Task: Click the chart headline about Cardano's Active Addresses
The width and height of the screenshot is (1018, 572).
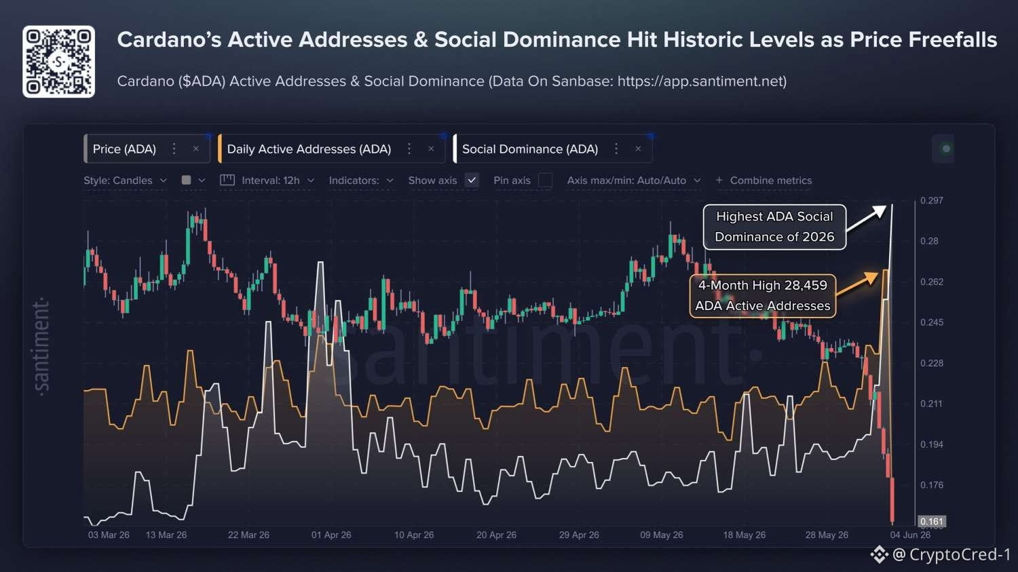Action: [x=557, y=39]
